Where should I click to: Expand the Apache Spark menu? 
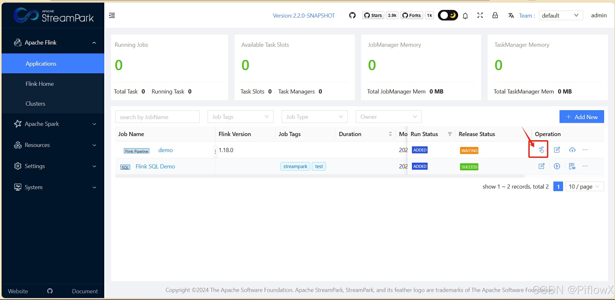(x=53, y=124)
